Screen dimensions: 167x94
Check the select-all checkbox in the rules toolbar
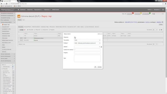19,30
